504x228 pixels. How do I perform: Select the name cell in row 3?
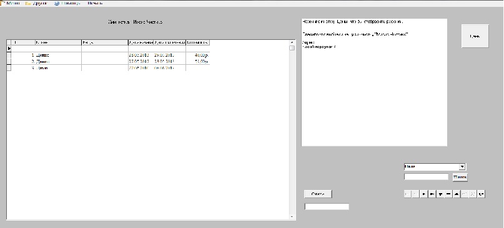click(58, 68)
